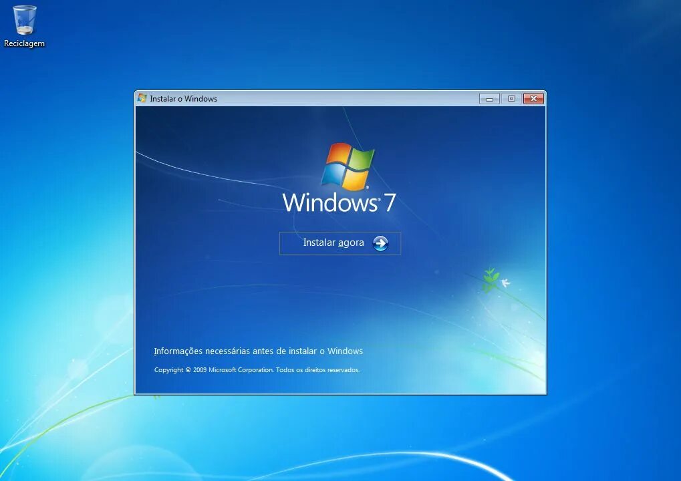
Task: Click the blue arrow icon beside Instalar agora
Action: (380, 243)
